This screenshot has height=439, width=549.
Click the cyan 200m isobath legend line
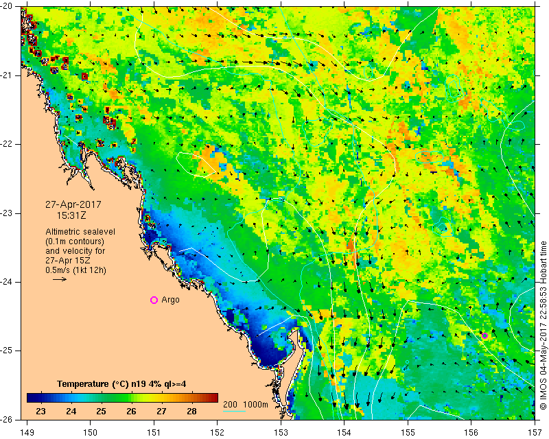(234, 411)
